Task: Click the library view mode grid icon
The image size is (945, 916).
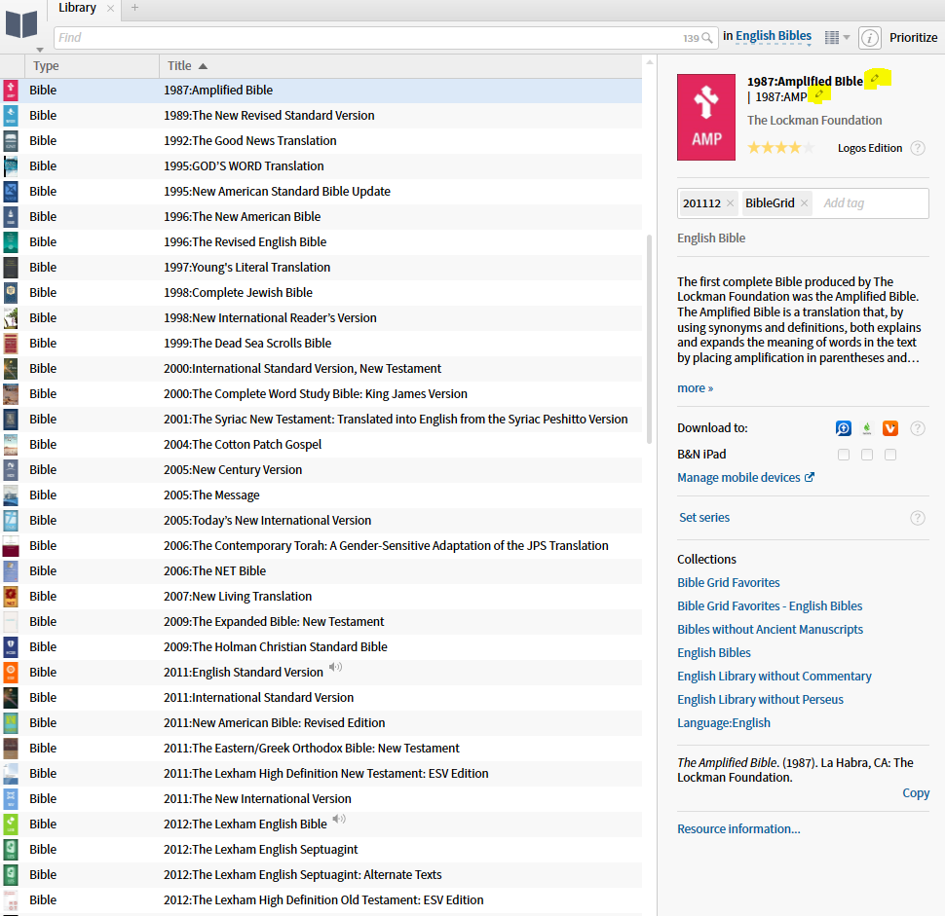Action: click(x=832, y=37)
